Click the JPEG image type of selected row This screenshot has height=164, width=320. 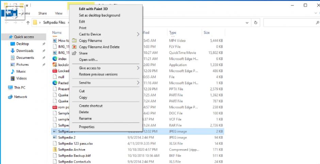point(178,131)
